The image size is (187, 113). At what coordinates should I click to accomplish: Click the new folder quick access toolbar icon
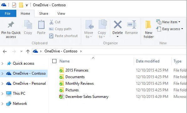tap(21, 5)
